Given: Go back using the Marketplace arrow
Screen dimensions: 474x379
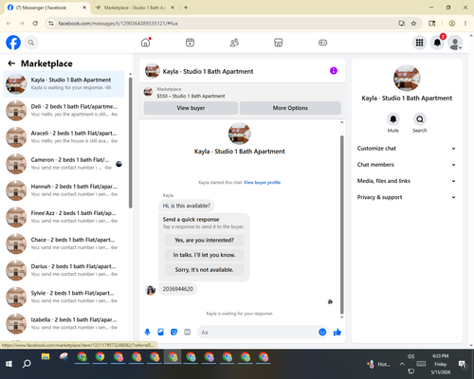Looking at the screenshot, I should point(11,63).
